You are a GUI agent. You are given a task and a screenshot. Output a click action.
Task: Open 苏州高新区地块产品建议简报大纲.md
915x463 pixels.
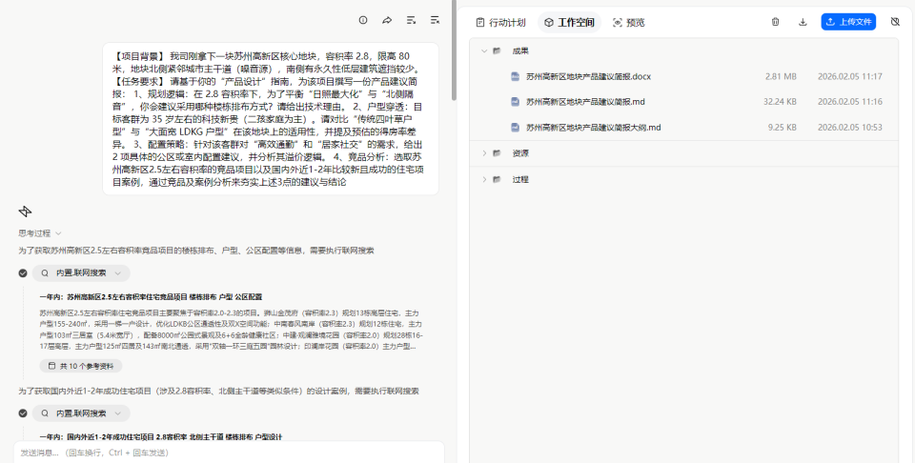click(x=594, y=127)
